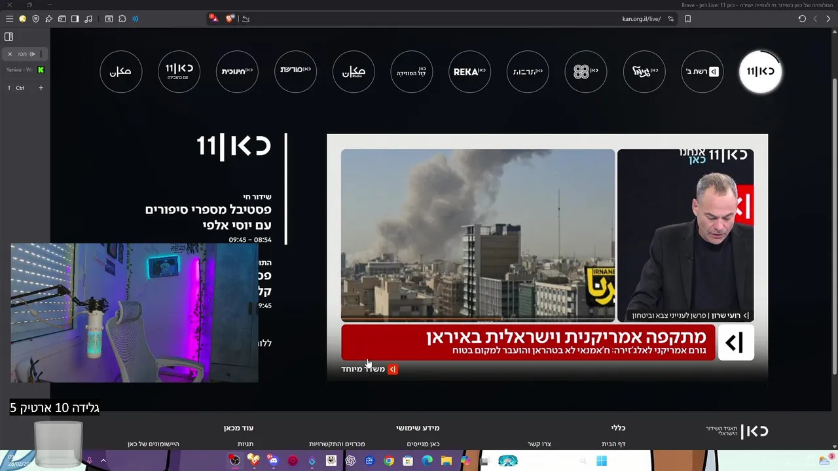The height and width of the screenshot is (471, 838).
Task: Click the Kan corporation logo in footer
Action: (x=737, y=431)
